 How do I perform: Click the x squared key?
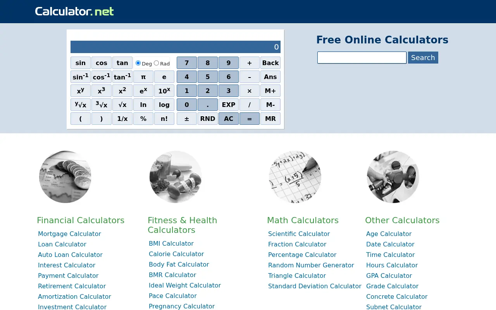[x=122, y=91]
